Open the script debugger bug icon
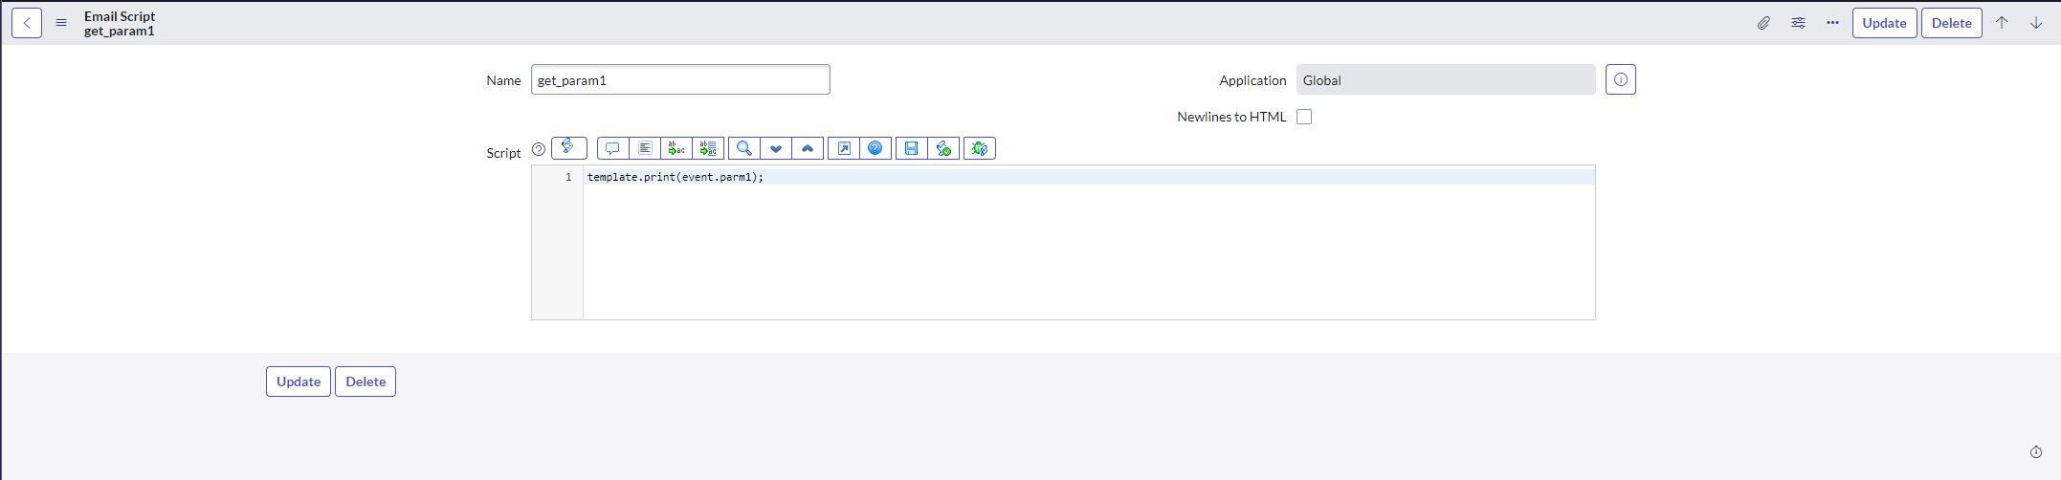 pyautogui.click(x=980, y=148)
